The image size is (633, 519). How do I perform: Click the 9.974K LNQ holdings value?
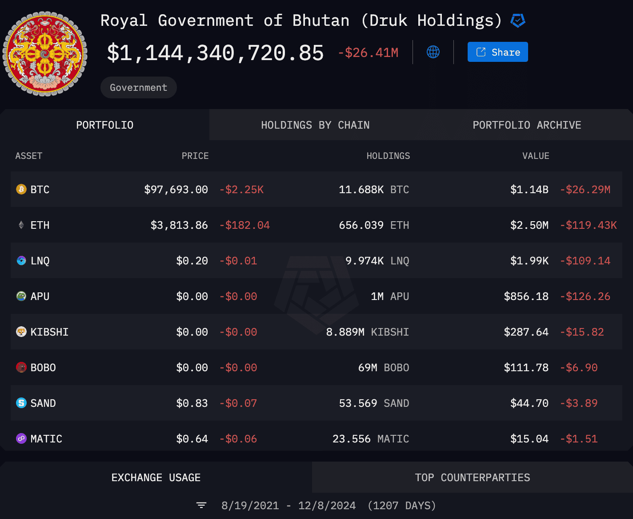click(x=377, y=261)
